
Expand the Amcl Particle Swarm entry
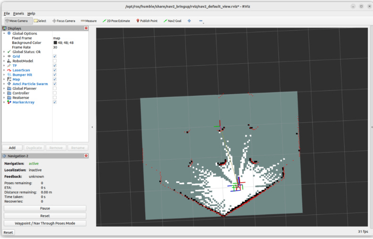pos(4,84)
